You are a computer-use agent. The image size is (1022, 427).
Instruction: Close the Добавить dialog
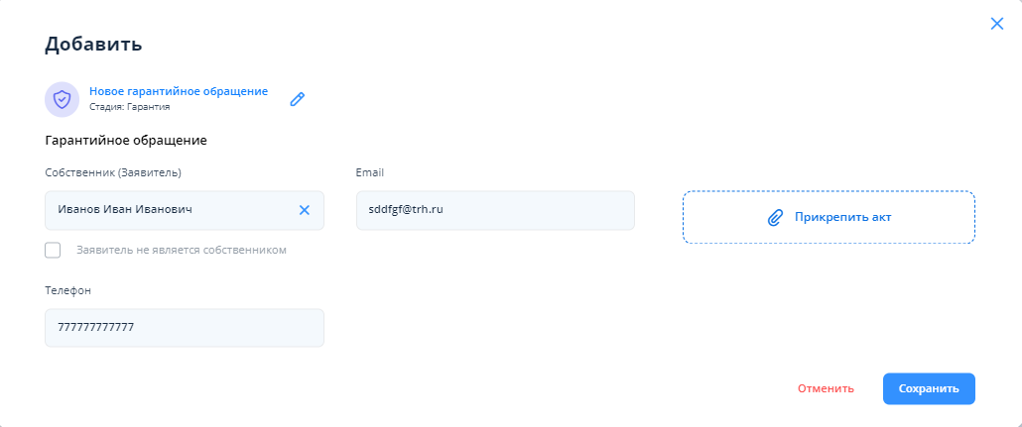tap(997, 24)
